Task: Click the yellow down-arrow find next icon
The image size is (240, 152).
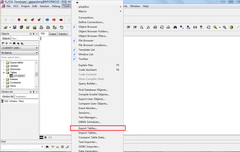Action: [53, 147]
